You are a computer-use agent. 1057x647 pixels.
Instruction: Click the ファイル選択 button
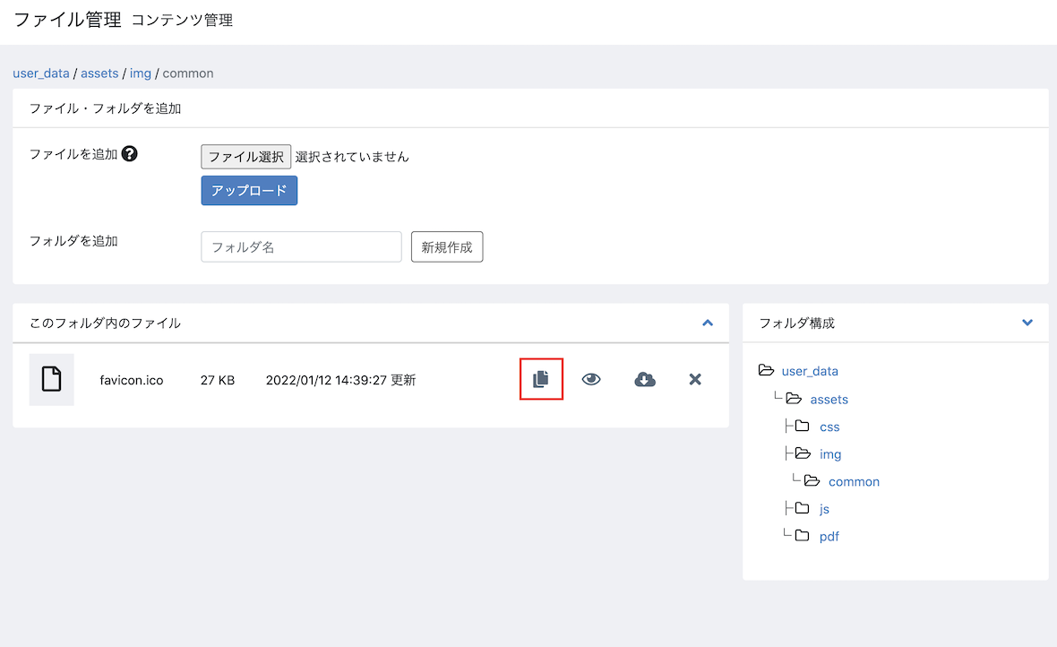(246, 157)
